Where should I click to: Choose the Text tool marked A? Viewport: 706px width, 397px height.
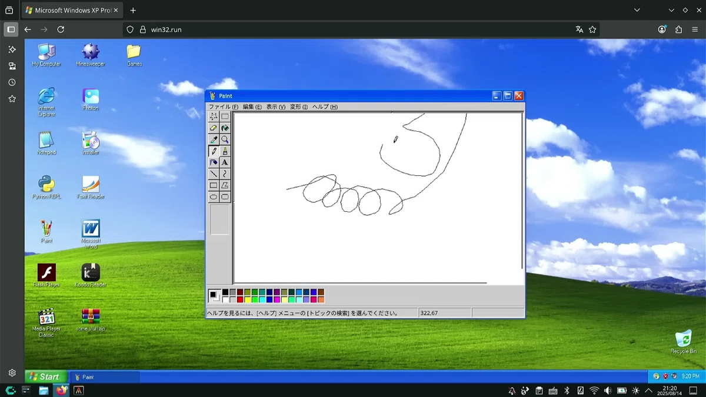225,162
